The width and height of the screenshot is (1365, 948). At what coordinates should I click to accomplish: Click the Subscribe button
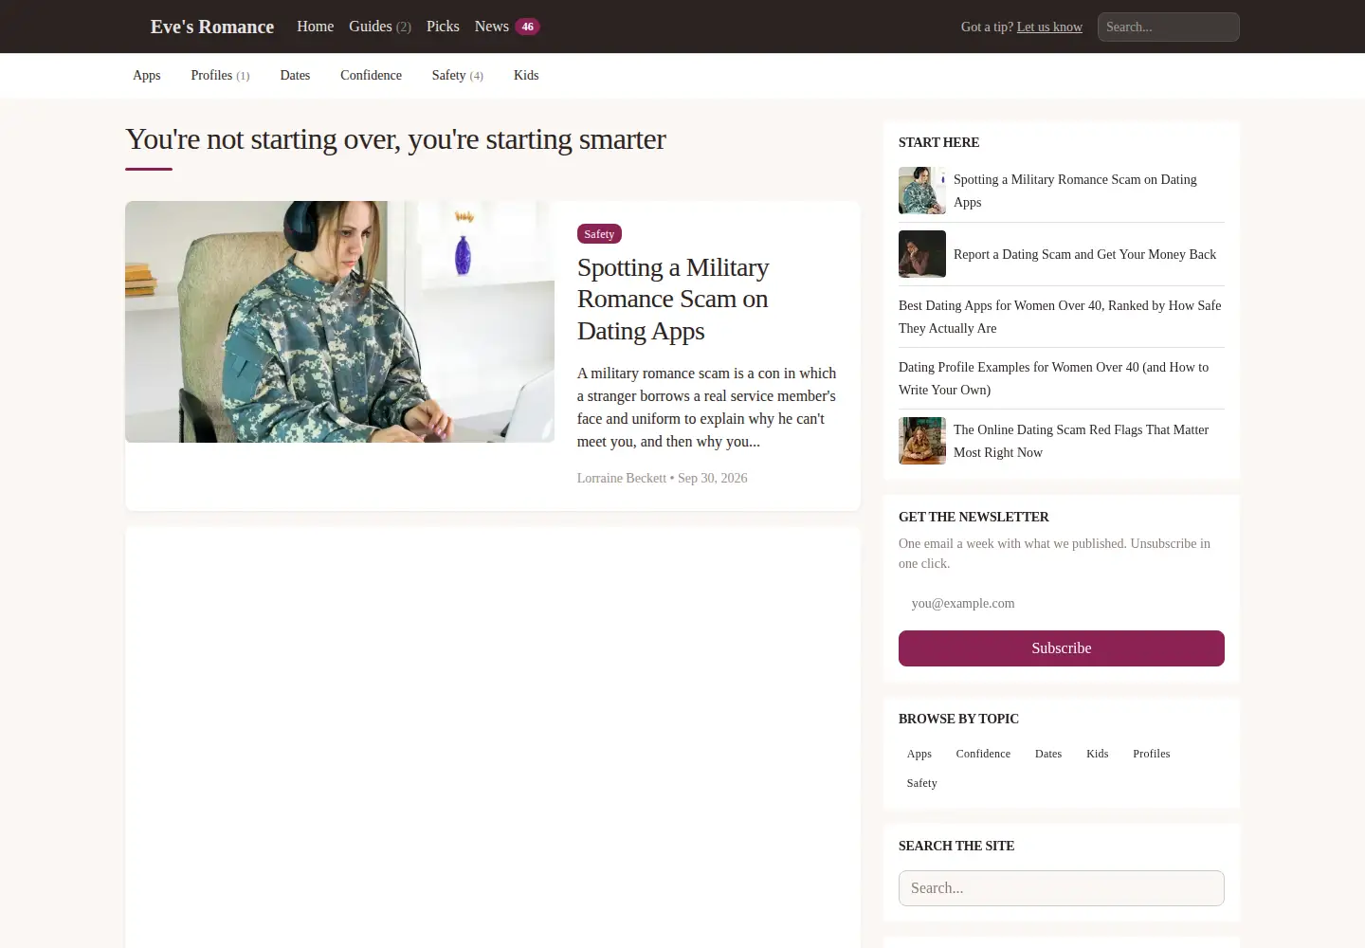tap(1062, 648)
